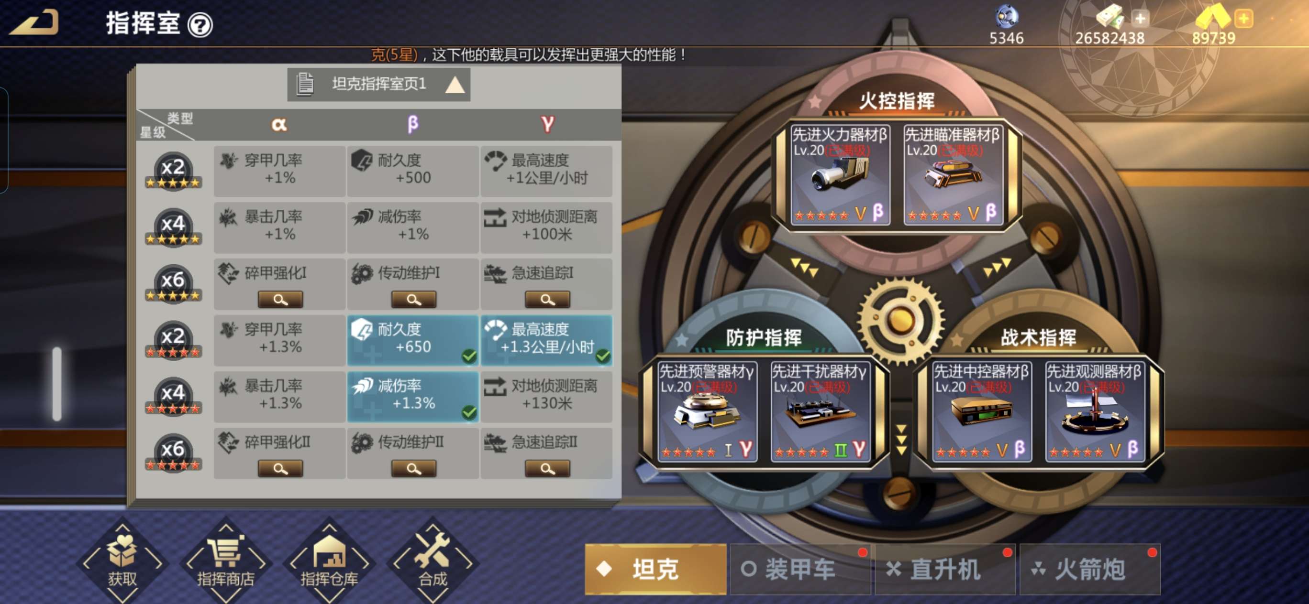
Task: Add gold with the plus icon
Action: [1244, 19]
